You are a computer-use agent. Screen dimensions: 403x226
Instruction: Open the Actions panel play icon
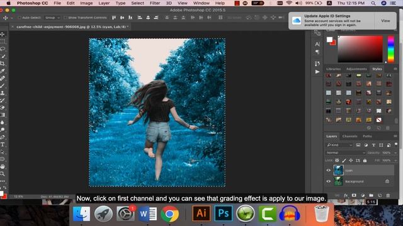coord(317,72)
